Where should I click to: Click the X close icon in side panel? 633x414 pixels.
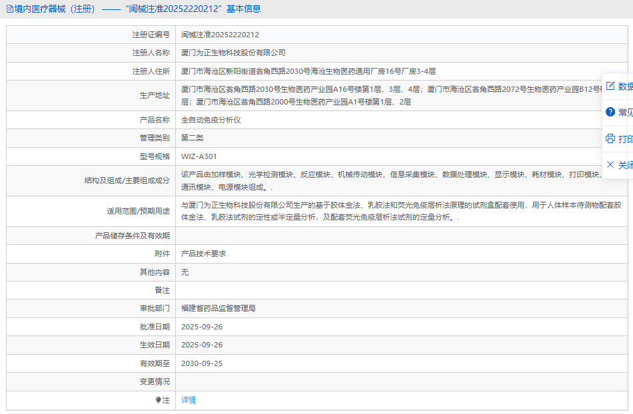click(x=610, y=164)
